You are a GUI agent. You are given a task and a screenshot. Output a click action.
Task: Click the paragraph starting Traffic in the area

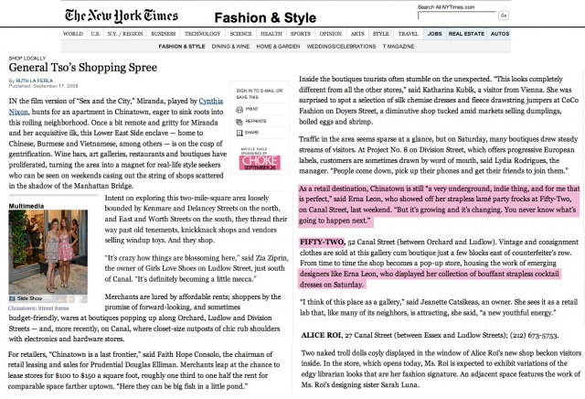[439, 155]
